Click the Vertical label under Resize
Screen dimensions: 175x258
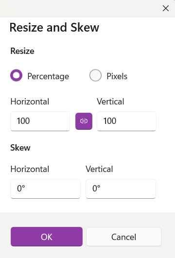110,102
